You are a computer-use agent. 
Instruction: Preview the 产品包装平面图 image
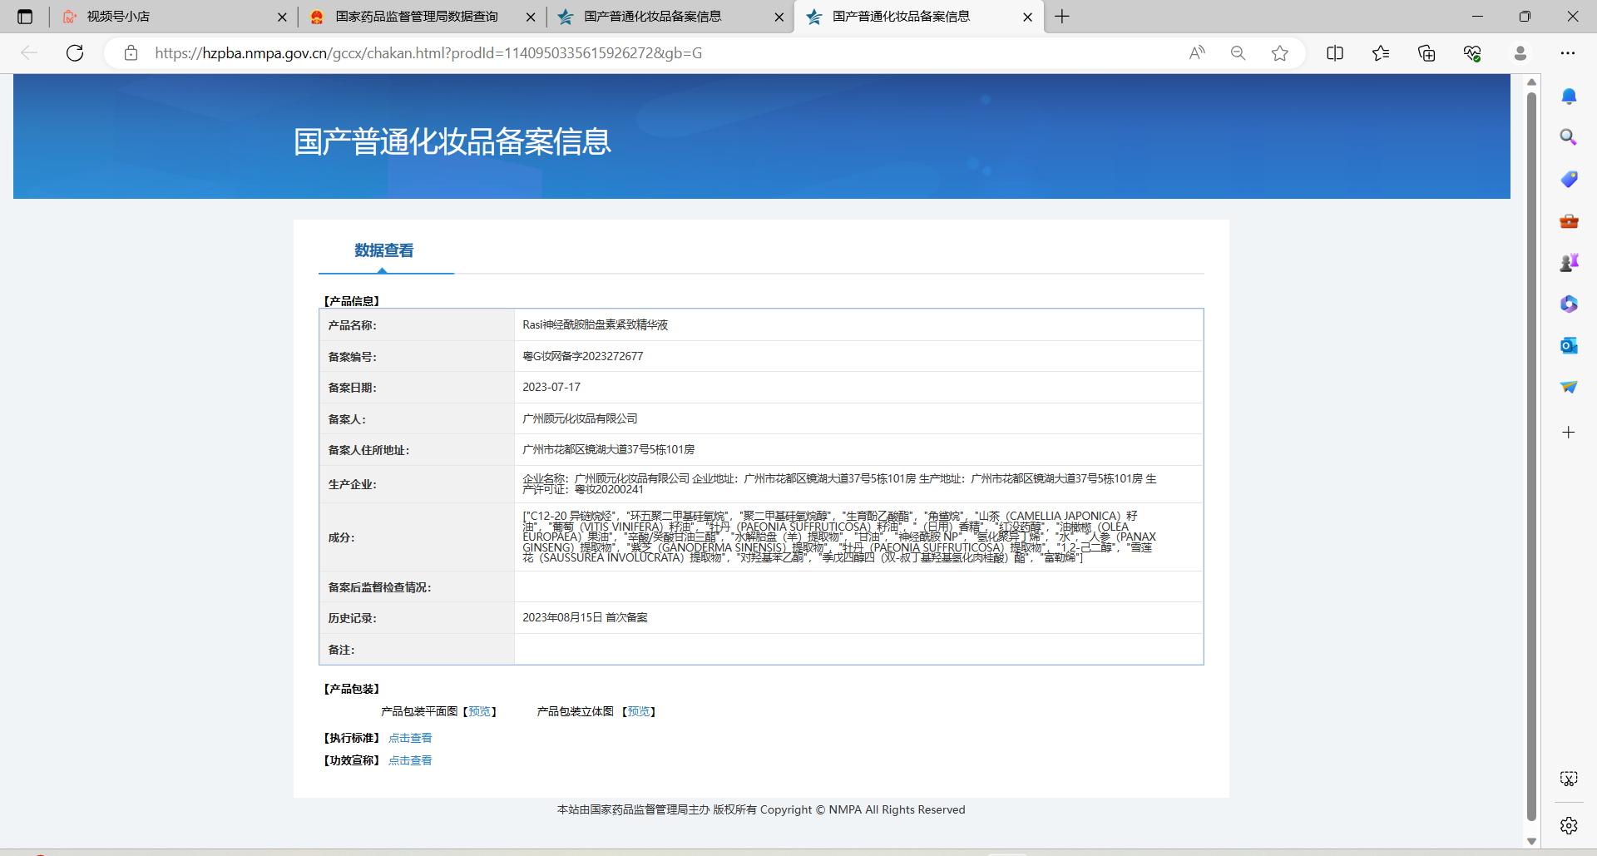coord(479,711)
